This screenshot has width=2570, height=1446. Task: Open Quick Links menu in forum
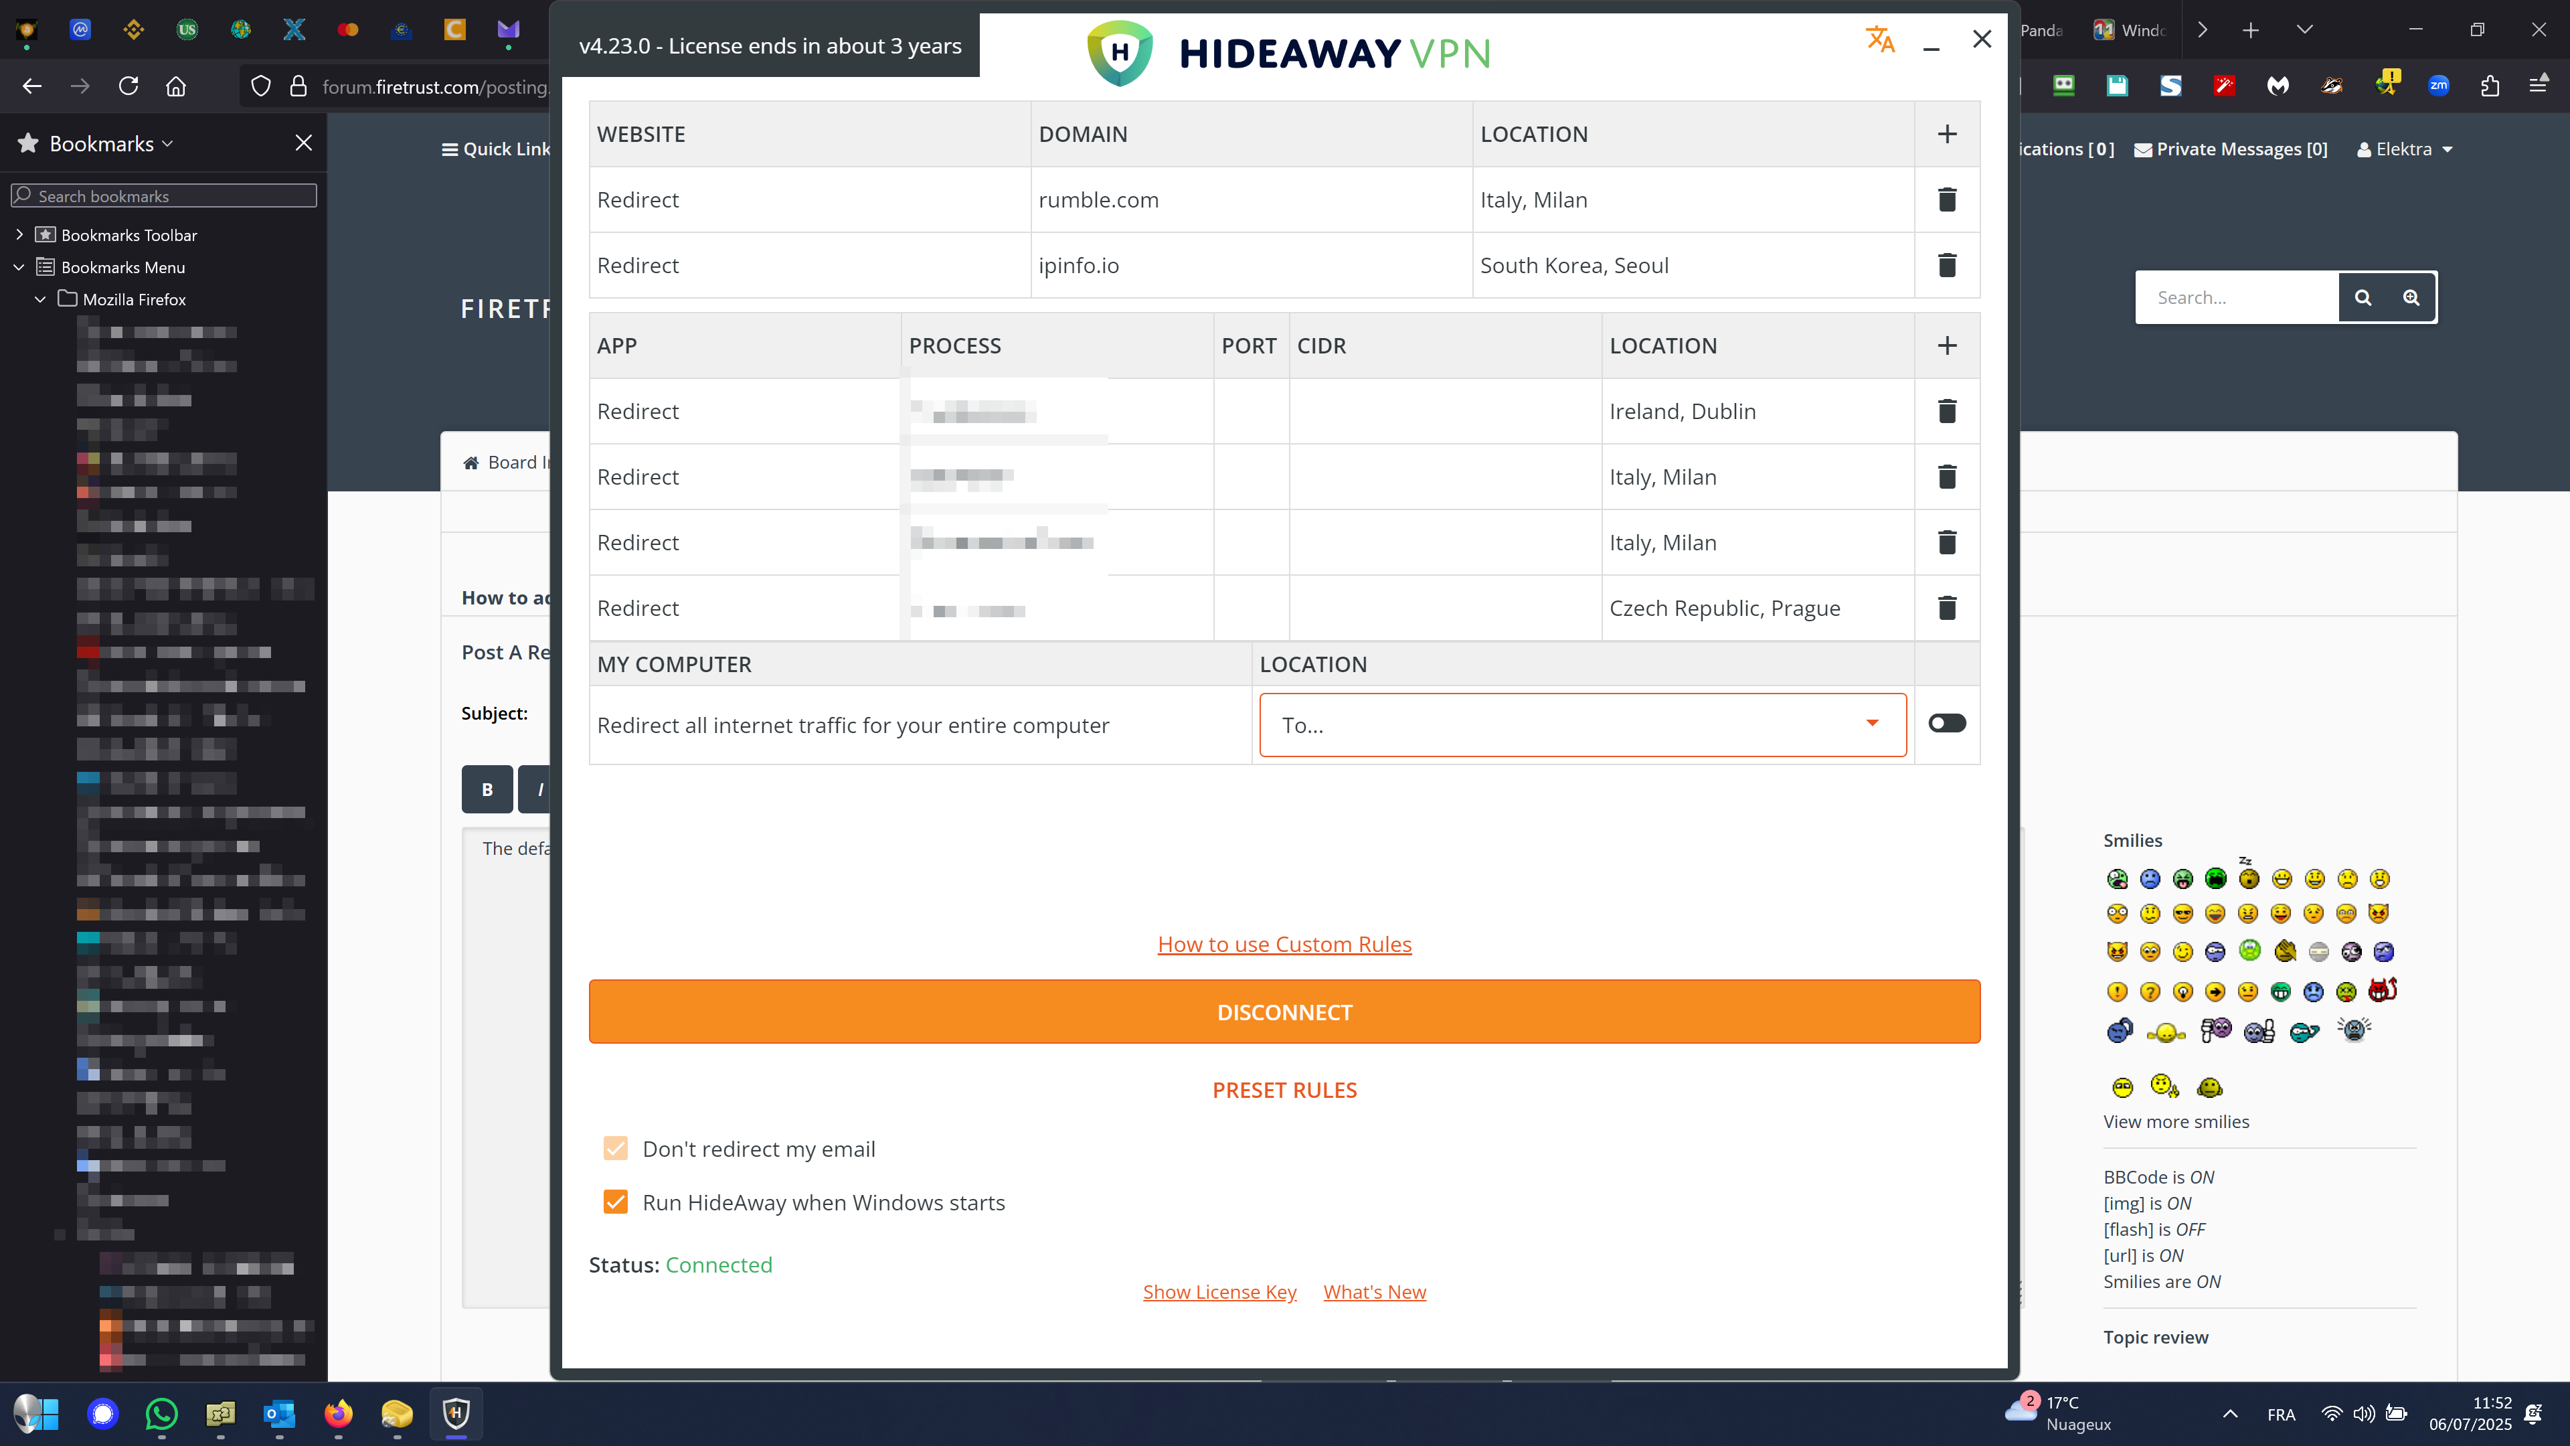(x=496, y=149)
